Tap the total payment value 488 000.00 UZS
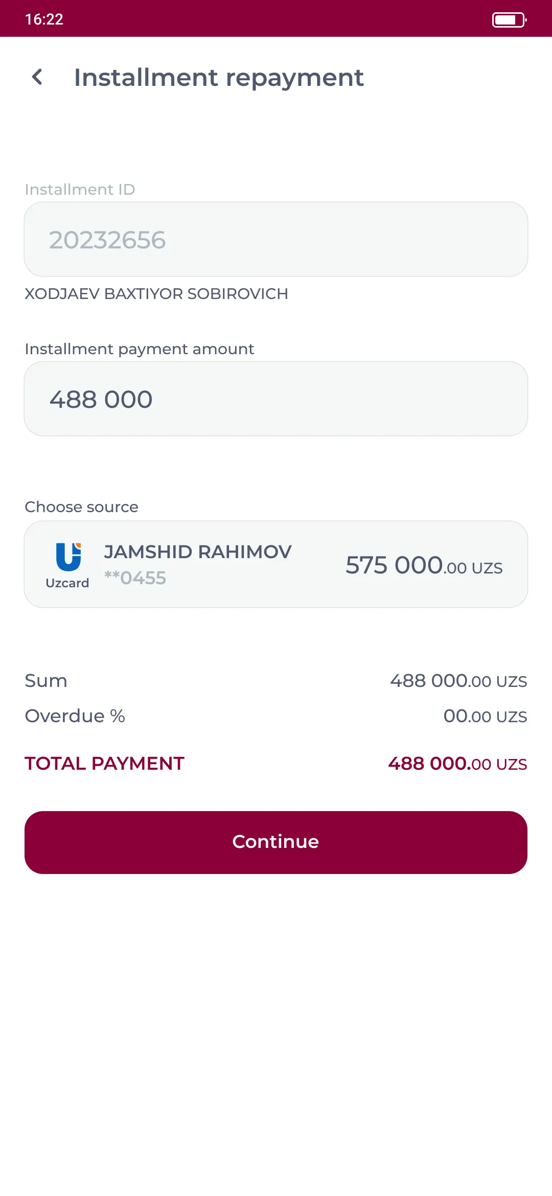This screenshot has width=552, height=1196. pyautogui.click(x=457, y=764)
